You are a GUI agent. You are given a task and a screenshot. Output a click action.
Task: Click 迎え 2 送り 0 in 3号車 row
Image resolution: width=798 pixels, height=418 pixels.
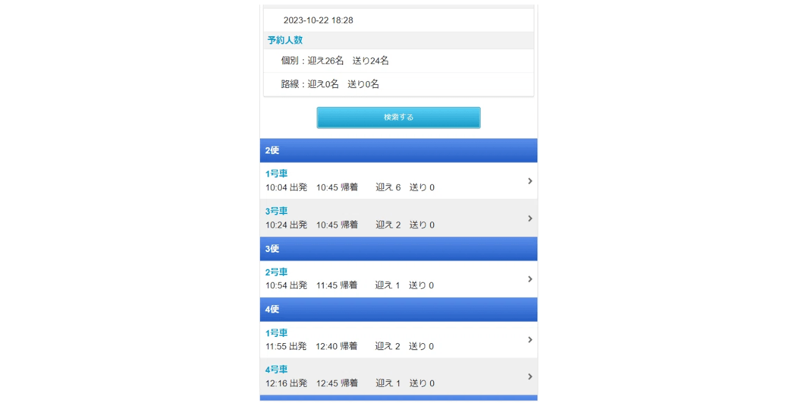(405, 225)
